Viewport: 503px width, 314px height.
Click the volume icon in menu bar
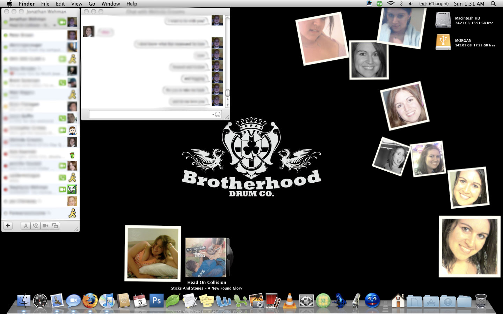(410, 3)
